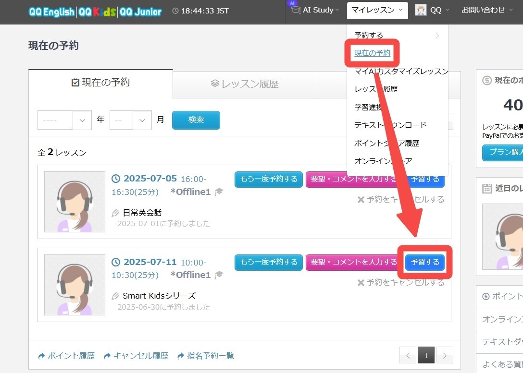Click 予習する for the 2025-07-11 lesson
This screenshot has width=523, height=373.
(x=425, y=262)
